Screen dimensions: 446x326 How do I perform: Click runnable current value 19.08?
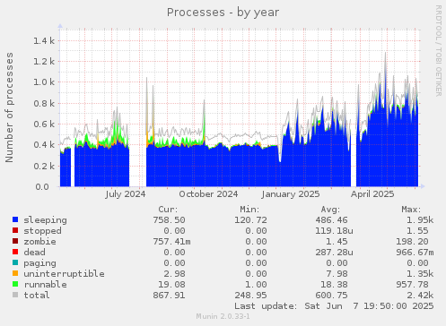[x=171, y=285]
